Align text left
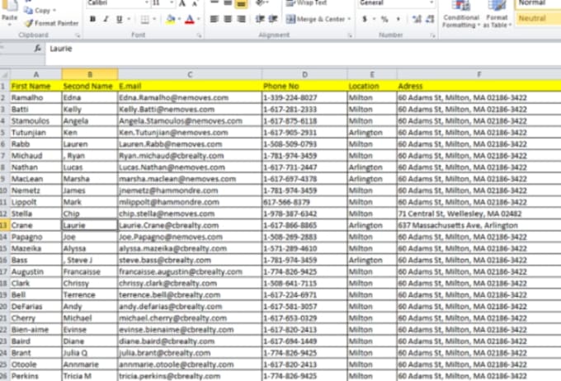 click(214, 19)
